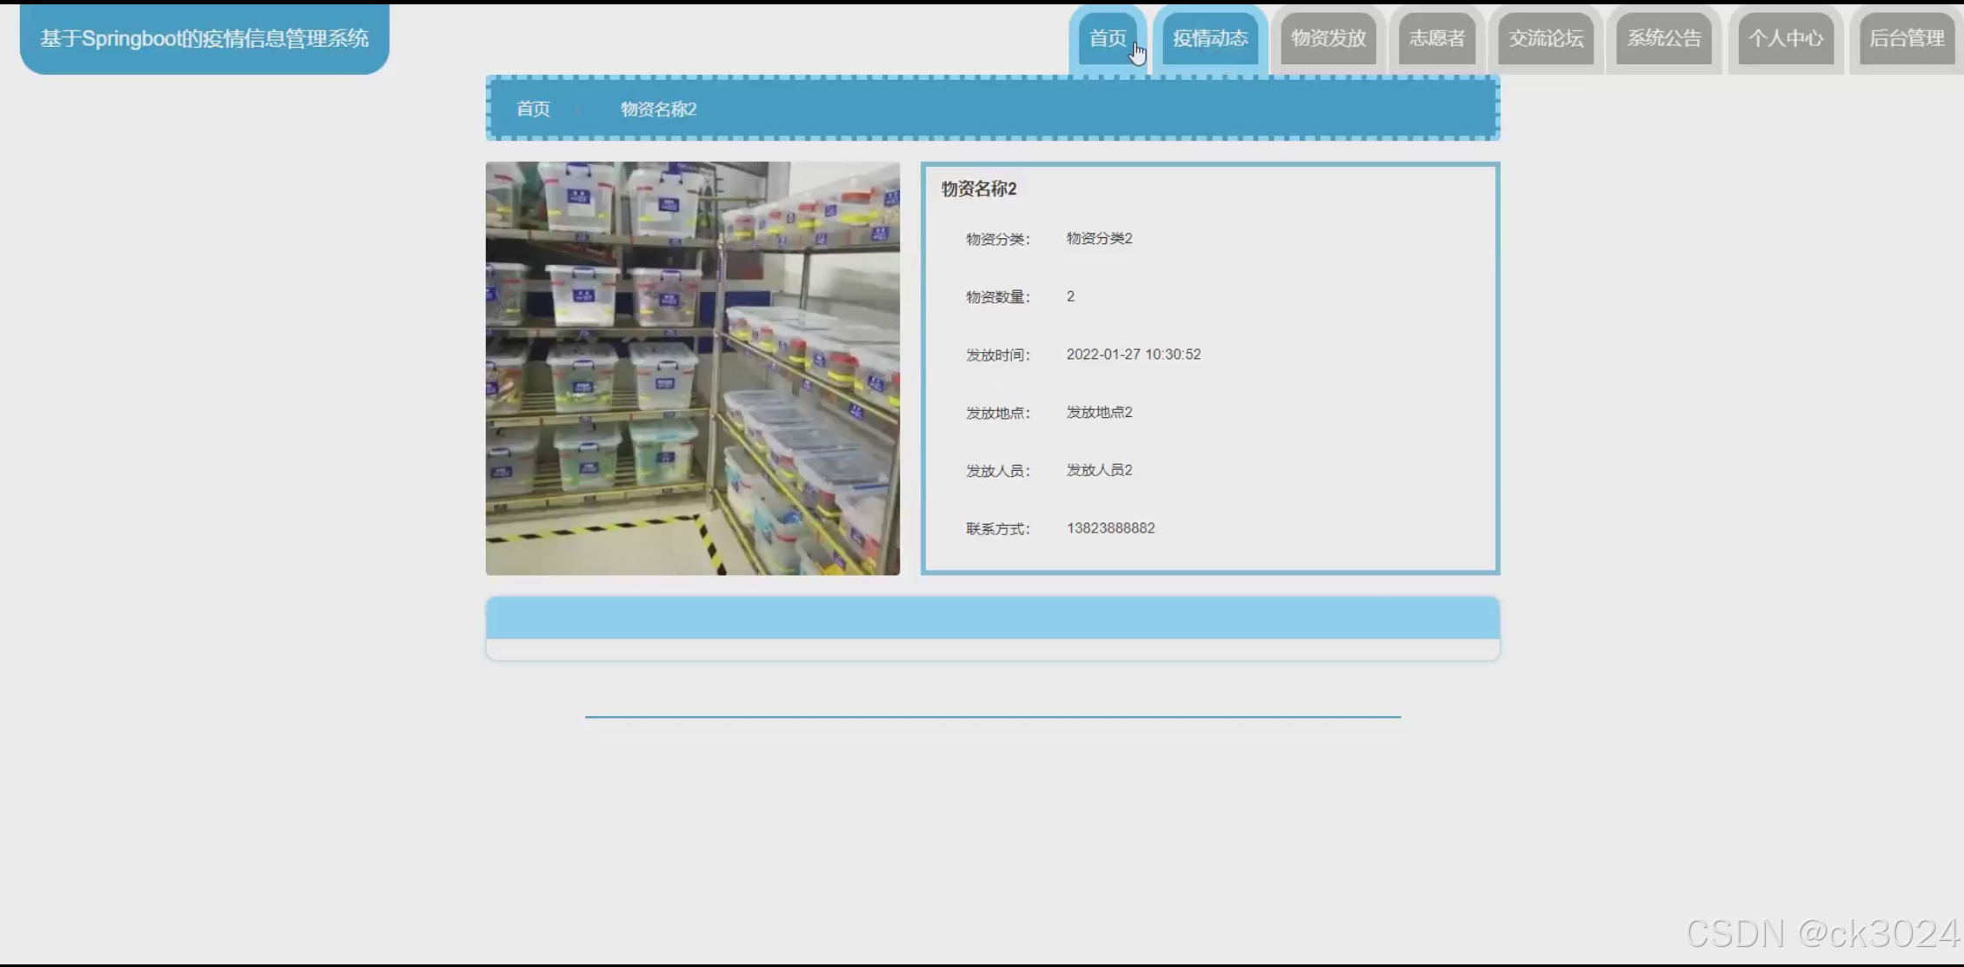The image size is (1964, 967).
Task: Open the 首页 navigation tab
Action: click(x=1107, y=38)
